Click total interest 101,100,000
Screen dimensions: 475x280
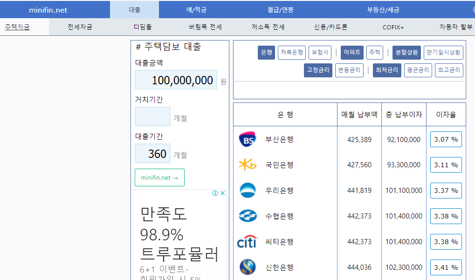(x=404, y=191)
